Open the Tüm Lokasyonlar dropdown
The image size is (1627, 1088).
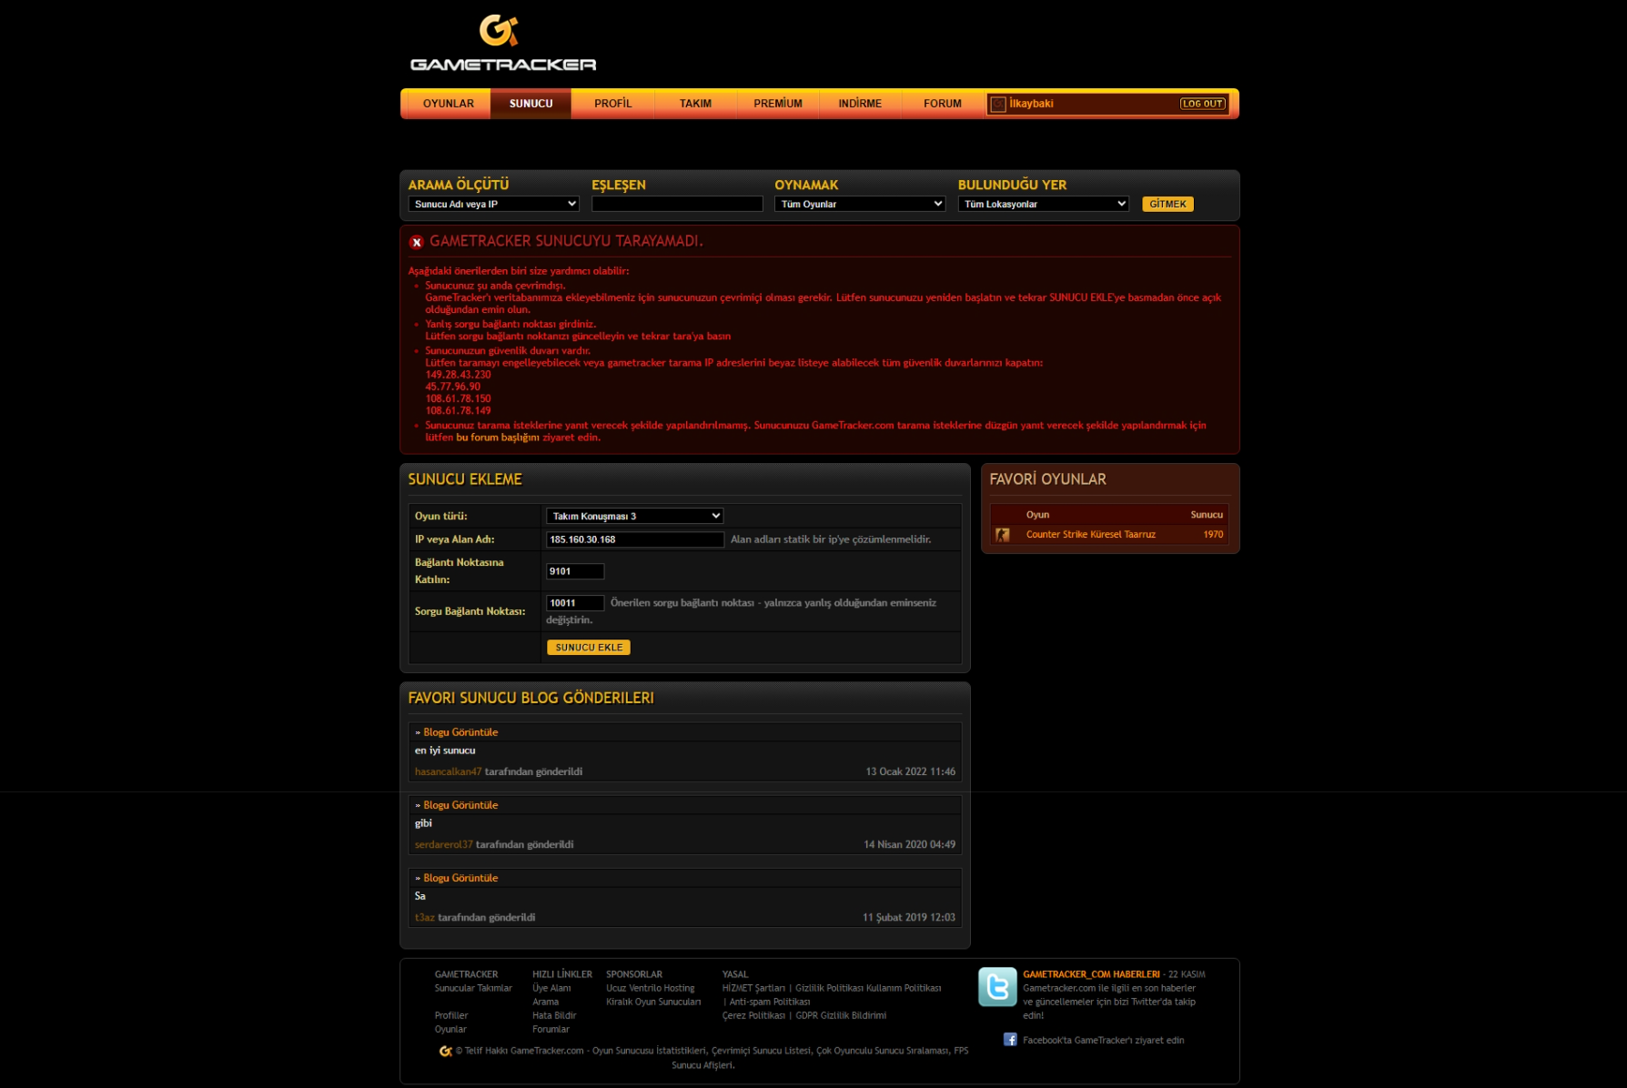(x=1043, y=204)
